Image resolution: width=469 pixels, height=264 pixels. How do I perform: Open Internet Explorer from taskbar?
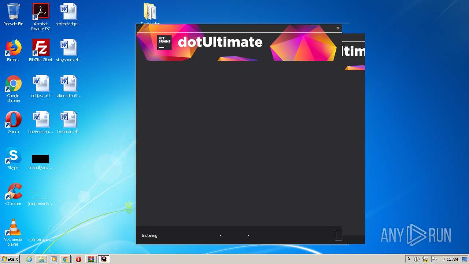click(29, 259)
